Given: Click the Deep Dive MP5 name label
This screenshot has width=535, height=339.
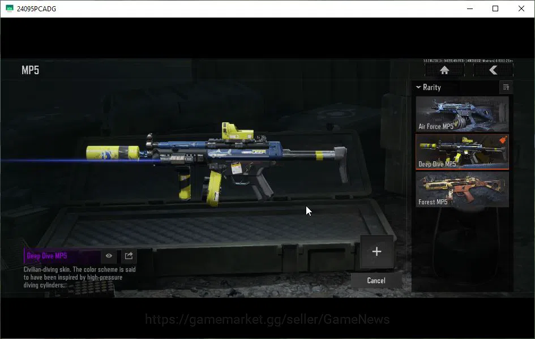Looking at the screenshot, I should [x=47, y=256].
